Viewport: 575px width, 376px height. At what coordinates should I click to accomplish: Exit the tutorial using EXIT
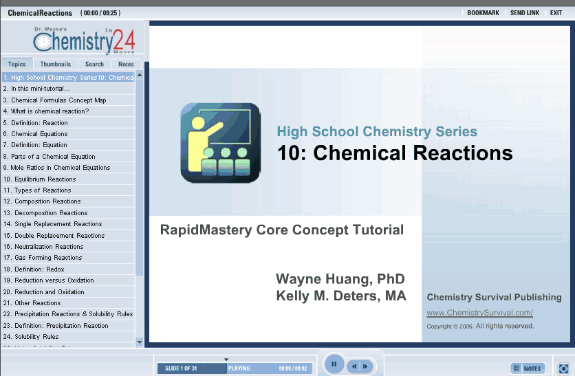pyautogui.click(x=556, y=13)
